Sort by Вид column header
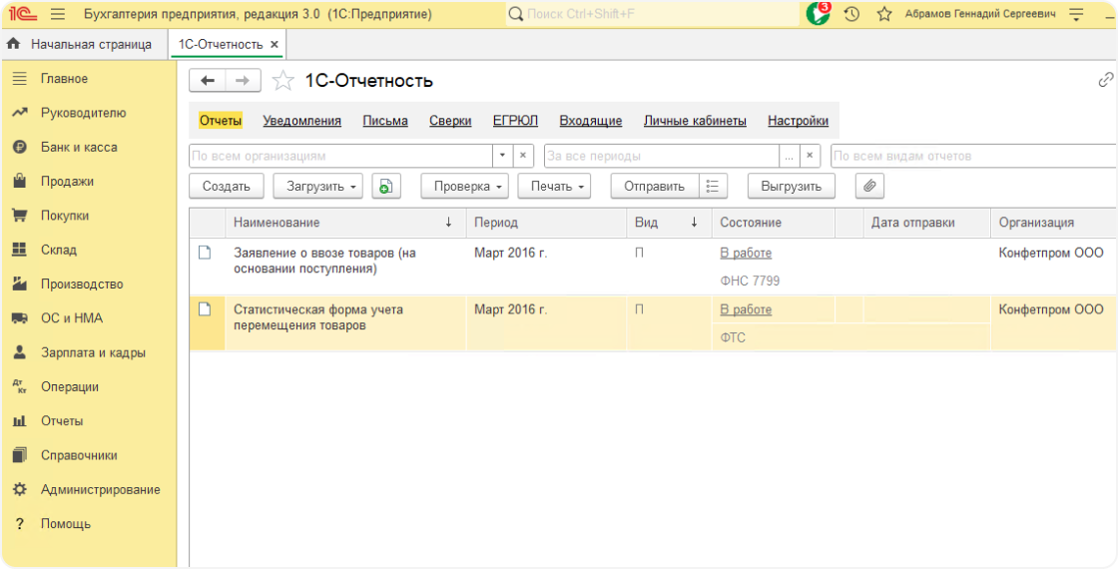Screen dimensions: 1118x569 [669, 223]
